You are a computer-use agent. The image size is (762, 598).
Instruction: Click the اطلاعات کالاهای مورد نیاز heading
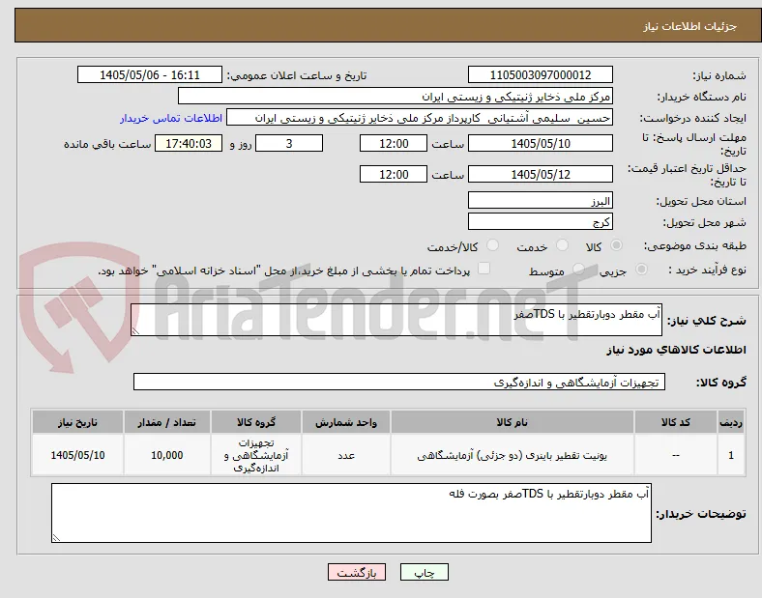(x=676, y=350)
